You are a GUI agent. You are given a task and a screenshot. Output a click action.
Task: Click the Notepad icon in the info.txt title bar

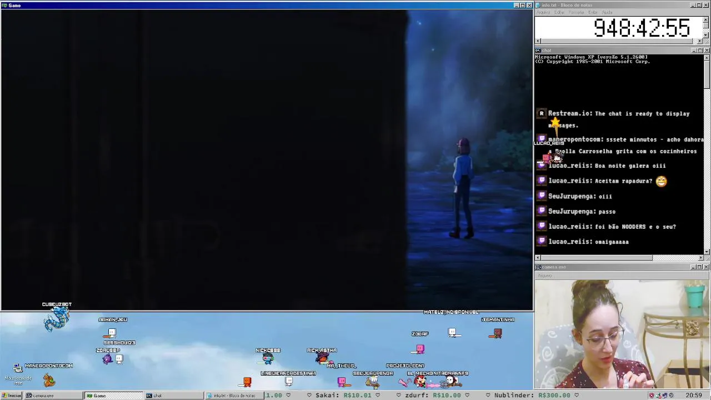pos(538,5)
